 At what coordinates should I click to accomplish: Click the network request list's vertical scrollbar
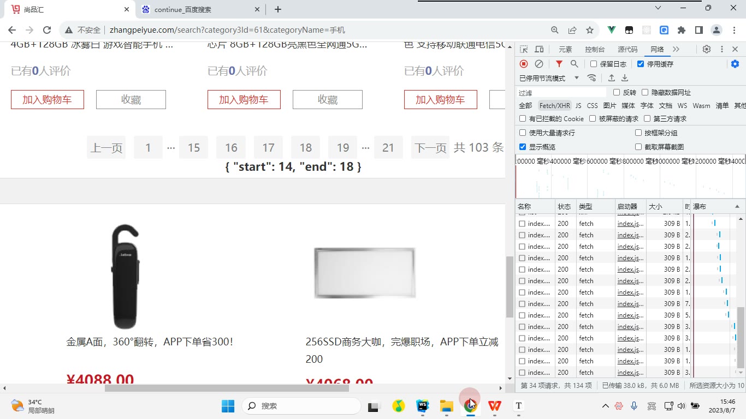click(741, 338)
